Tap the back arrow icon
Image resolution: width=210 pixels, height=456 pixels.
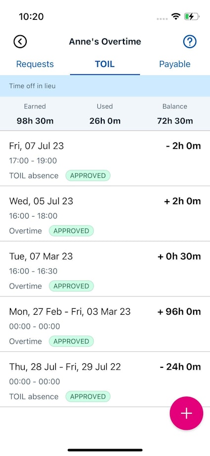(20, 42)
